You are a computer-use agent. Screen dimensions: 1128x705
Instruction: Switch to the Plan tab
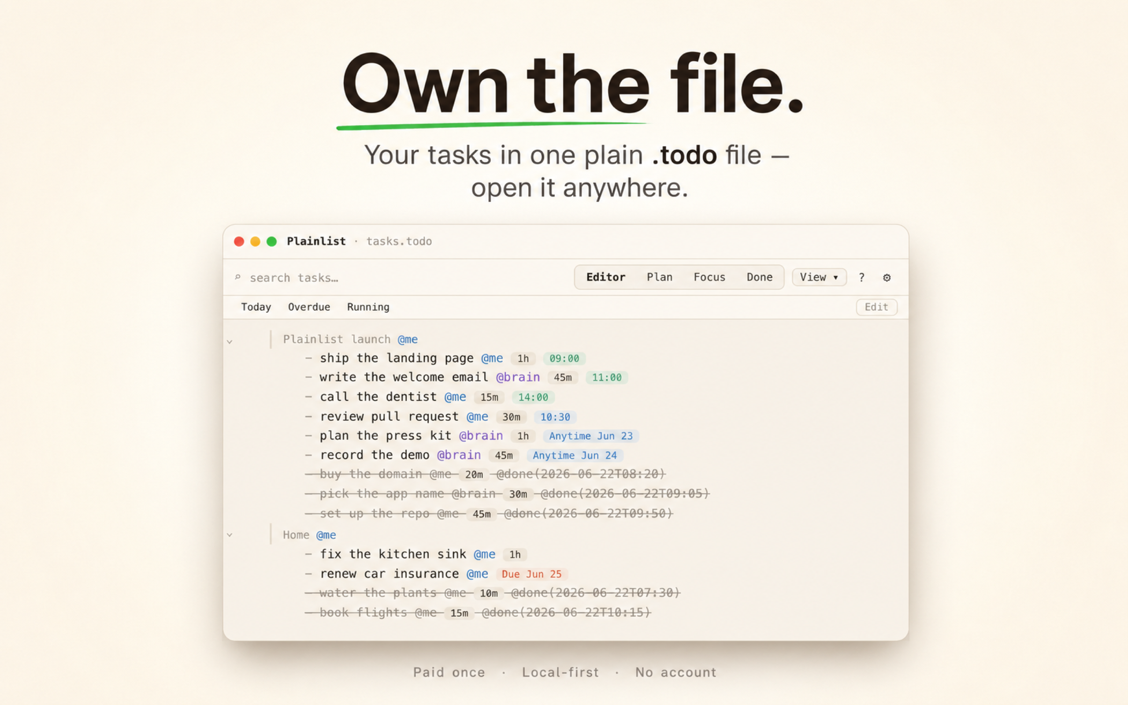coord(660,277)
